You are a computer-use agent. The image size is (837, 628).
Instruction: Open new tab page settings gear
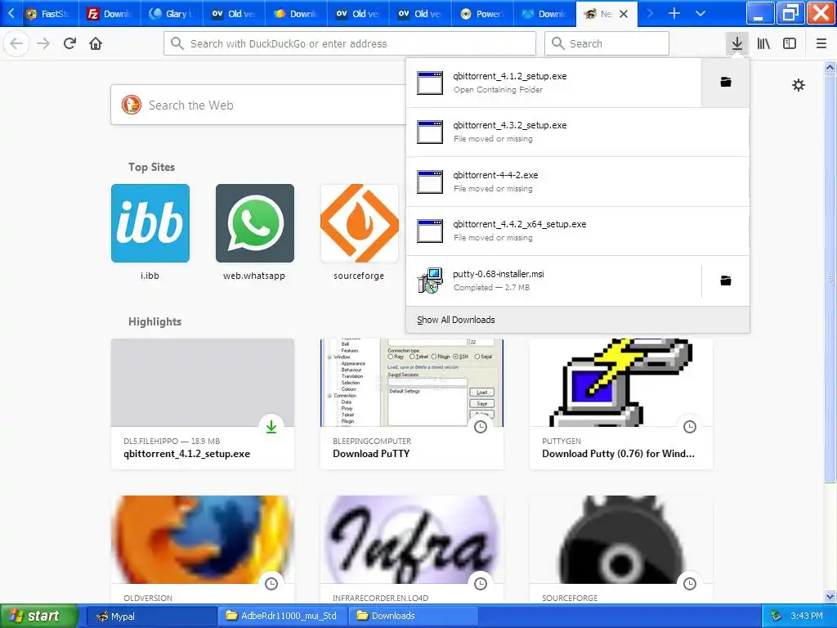[798, 85]
